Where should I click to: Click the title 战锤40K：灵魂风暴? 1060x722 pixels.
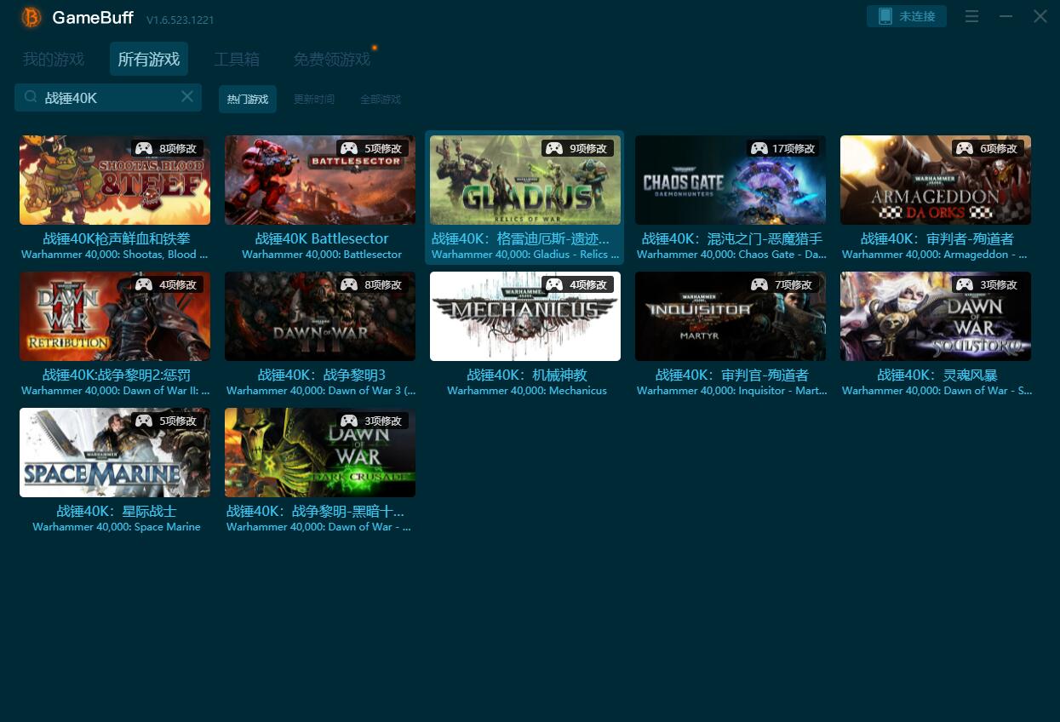(937, 375)
